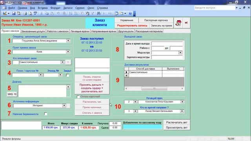Open the Кто из врачей направил name dropdown
The width and height of the screenshot is (251, 141).
pyautogui.click(x=182, y=111)
